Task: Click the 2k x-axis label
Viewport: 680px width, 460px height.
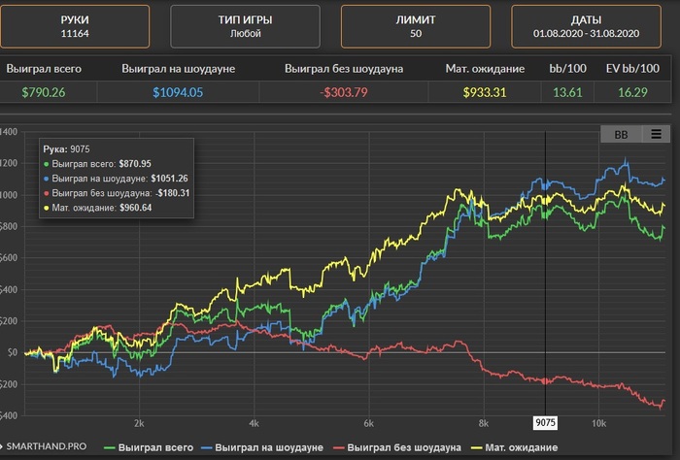Action: tap(139, 423)
